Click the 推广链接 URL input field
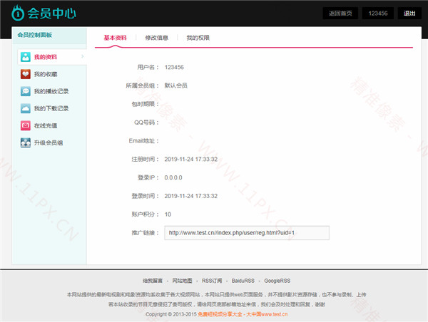Image resolution: width=428 pixels, height=322 pixels. [x=247, y=233]
